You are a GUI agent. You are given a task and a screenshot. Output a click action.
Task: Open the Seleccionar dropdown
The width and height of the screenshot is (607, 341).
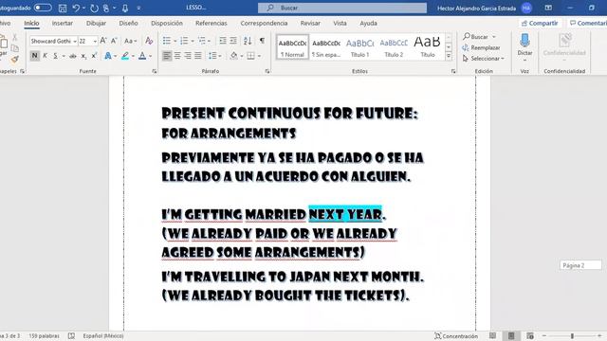coord(484,59)
